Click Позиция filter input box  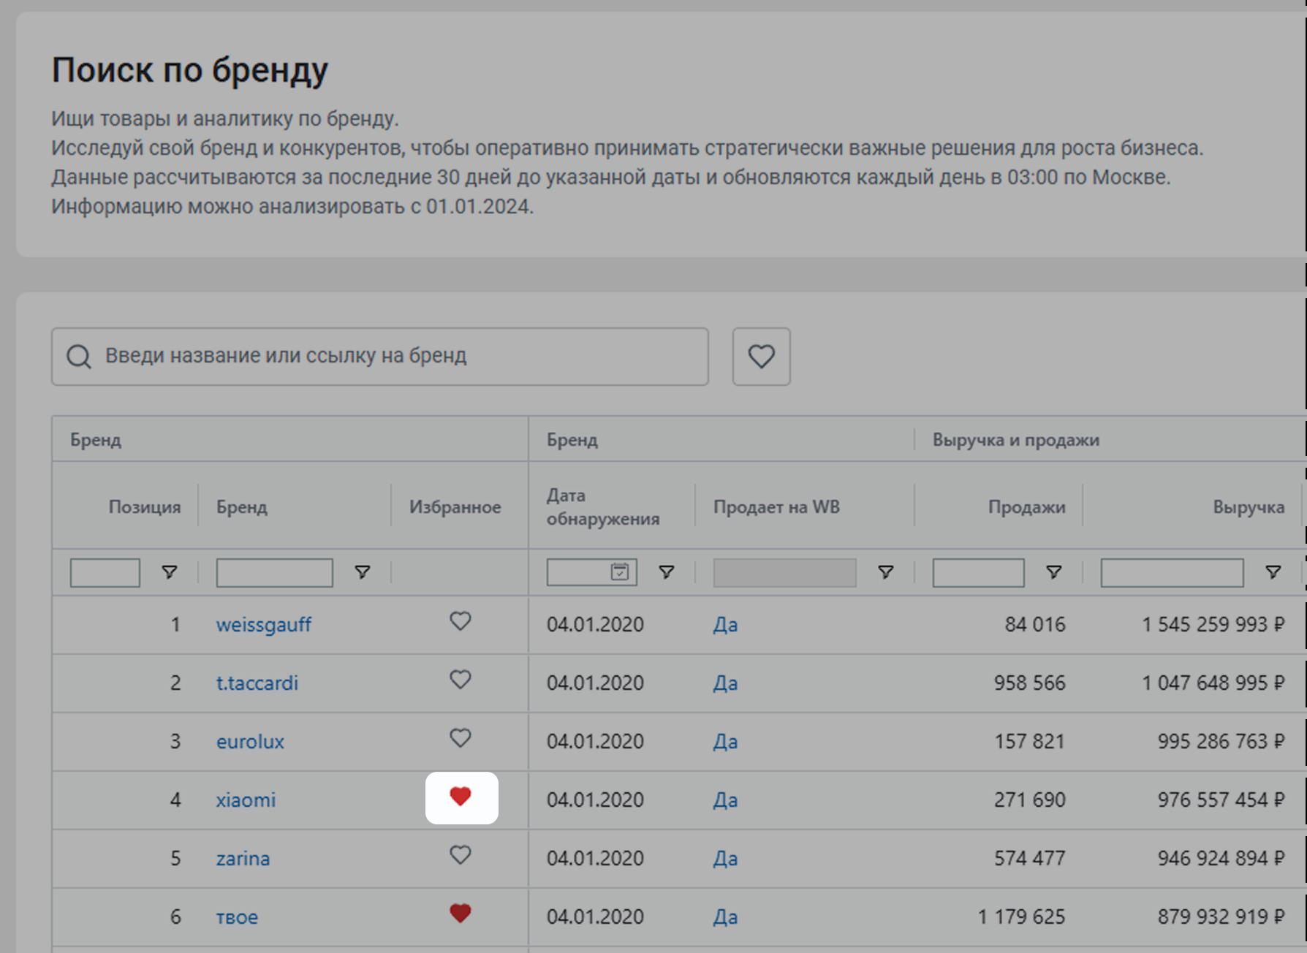(105, 572)
